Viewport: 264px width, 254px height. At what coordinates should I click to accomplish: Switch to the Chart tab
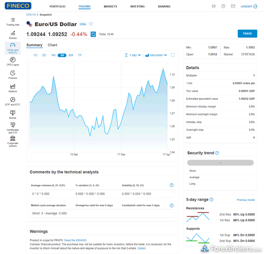[52, 45]
